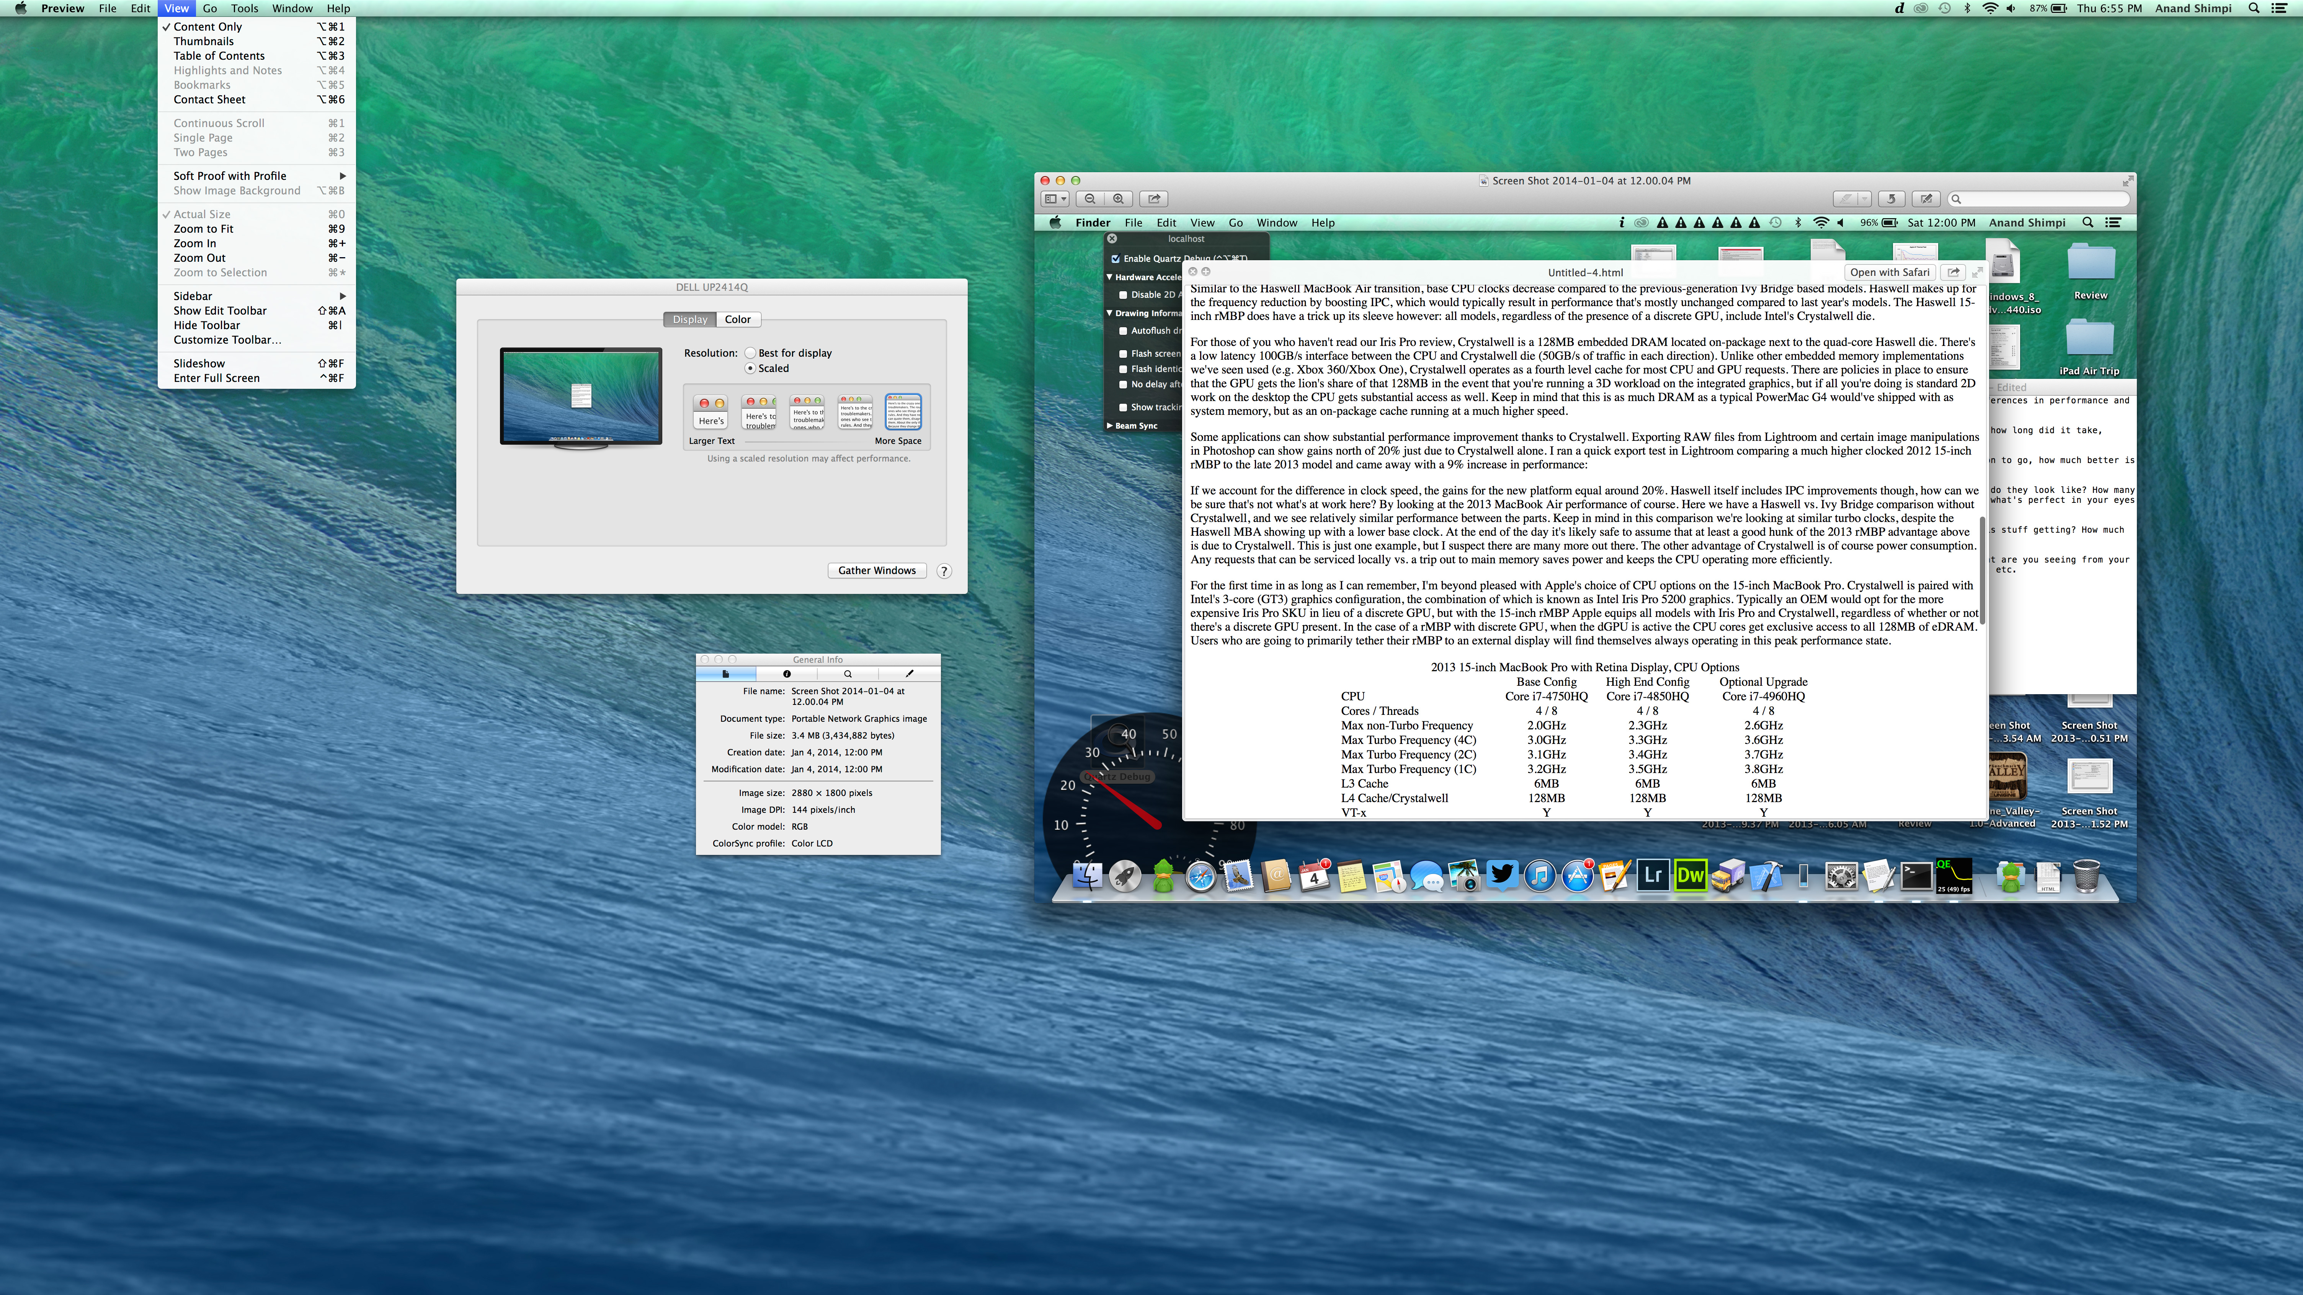Screen dimensions: 2303x1295
Task: Open the Help menu in Preview
Action: (x=338, y=8)
